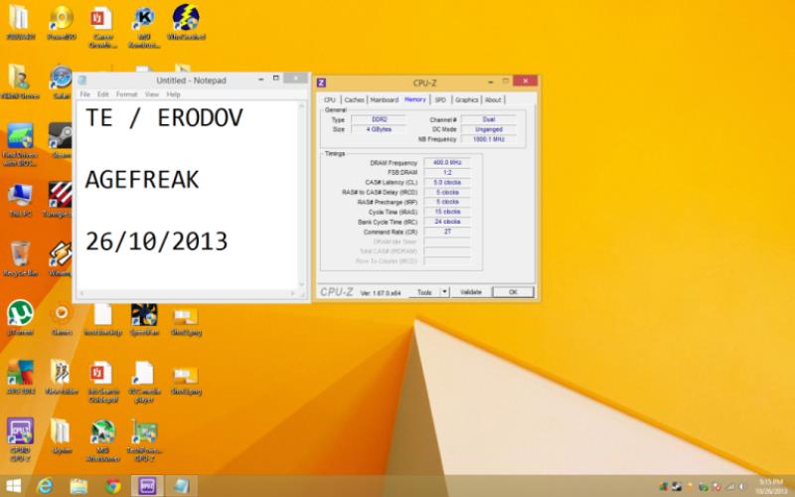Screen dimensions: 795x497
Task: Open the File menu in Notepad
Action: (x=85, y=94)
